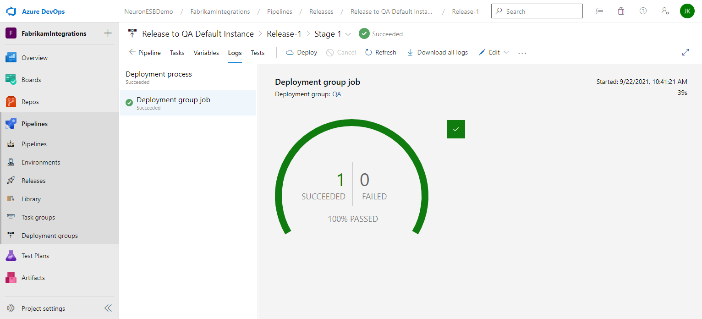Expand the Stage 1 dropdown chevron
Screen dimensions: 702x319
[348, 34]
